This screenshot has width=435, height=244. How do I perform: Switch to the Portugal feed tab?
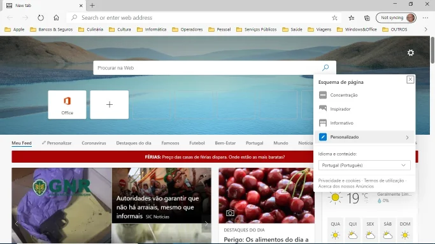254,143
